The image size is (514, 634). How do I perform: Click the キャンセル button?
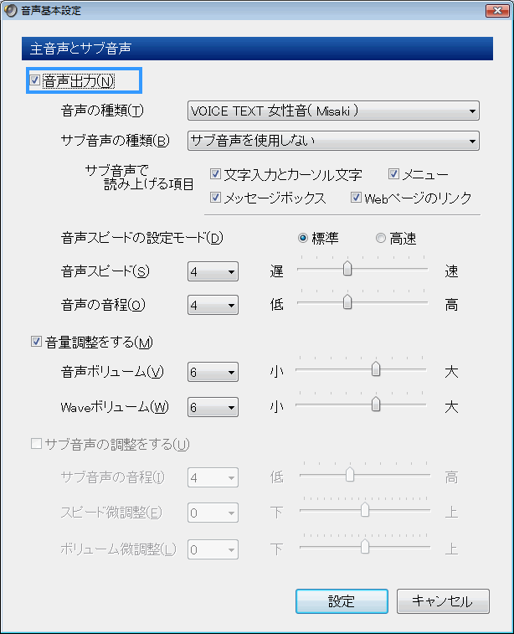441,601
